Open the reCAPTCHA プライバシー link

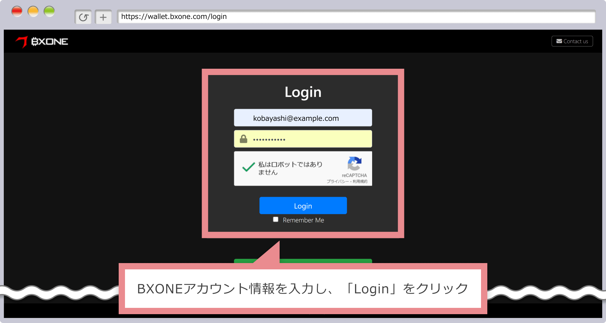click(337, 181)
